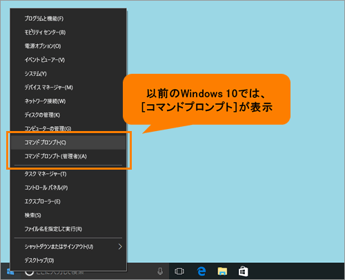Image resolution: width=345 pixels, height=280 pixels.
Task: Open デバイス マネージャー(M)
Action: click(x=68, y=88)
